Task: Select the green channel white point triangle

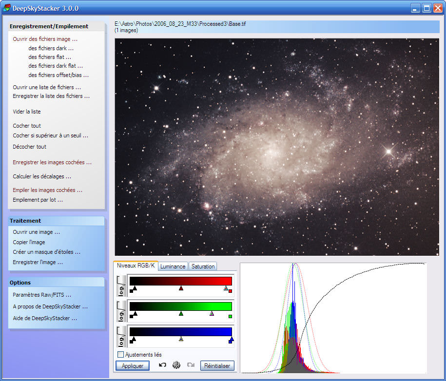Action: point(212,314)
